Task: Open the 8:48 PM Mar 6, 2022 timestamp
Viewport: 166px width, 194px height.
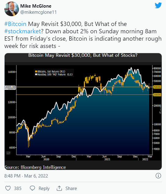Action: coord(26,176)
